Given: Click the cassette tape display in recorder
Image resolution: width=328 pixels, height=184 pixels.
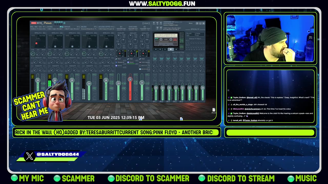Looking at the screenshot, I should click(x=166, y=40).
